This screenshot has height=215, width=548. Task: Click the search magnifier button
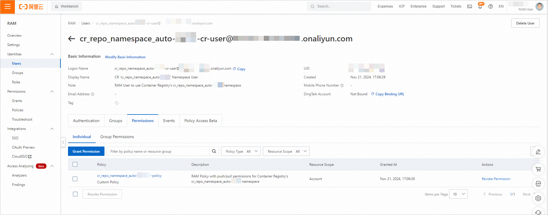click(x=214, y=151)
